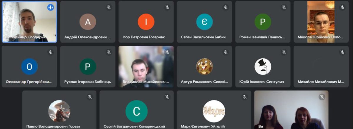Click the 'Марк' wooden name avatar
353x129 pixels.
[214, 111]
